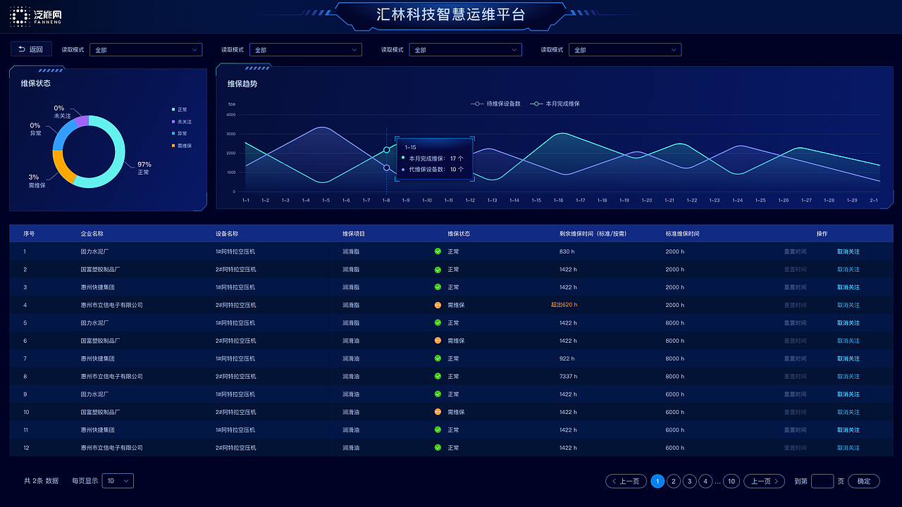Open the rightmost 读取模式 dropdown
The image size is (902, 507).
(625, 50)
